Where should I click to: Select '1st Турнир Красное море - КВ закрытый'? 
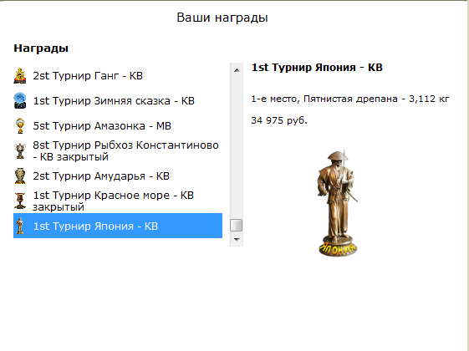(x=118, y=201)
